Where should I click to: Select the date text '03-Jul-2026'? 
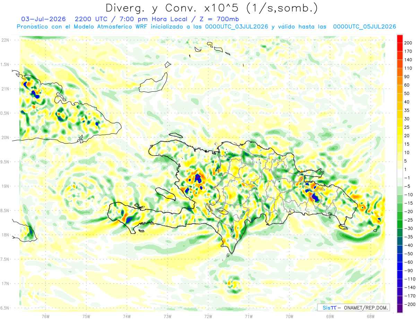click(43, 19)
